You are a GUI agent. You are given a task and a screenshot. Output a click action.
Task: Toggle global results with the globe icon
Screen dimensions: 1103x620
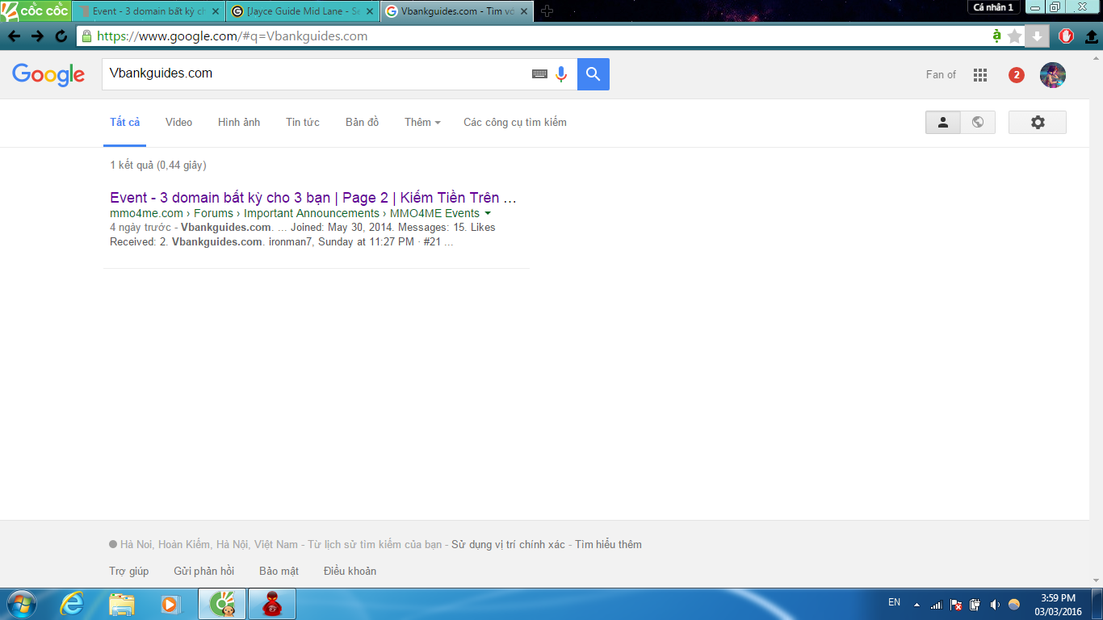(978, 122)
